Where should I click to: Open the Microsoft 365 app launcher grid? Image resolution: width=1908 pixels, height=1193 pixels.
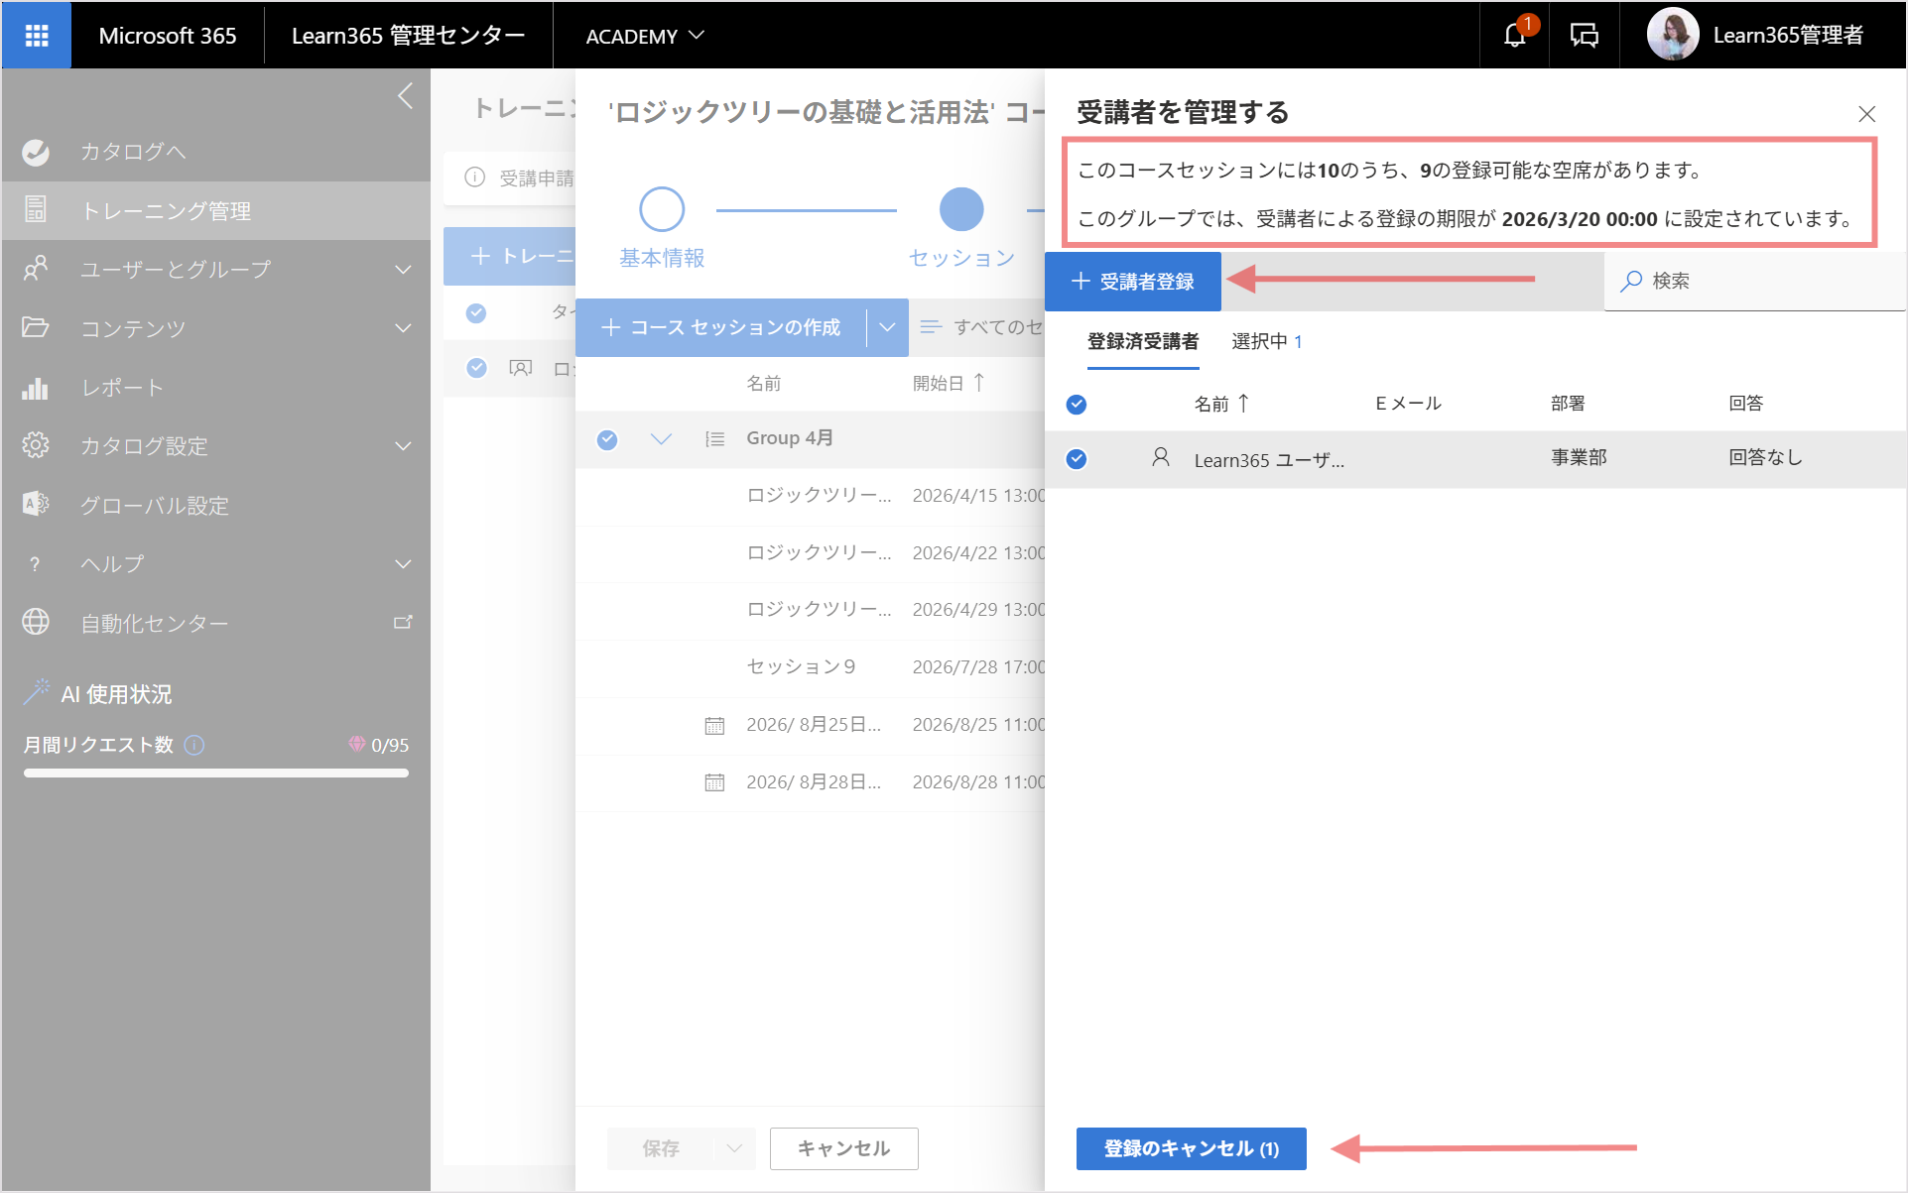(37, 36)
